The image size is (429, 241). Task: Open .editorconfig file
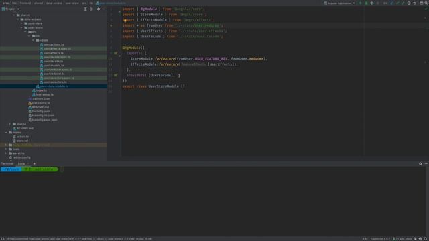(19, 157)
